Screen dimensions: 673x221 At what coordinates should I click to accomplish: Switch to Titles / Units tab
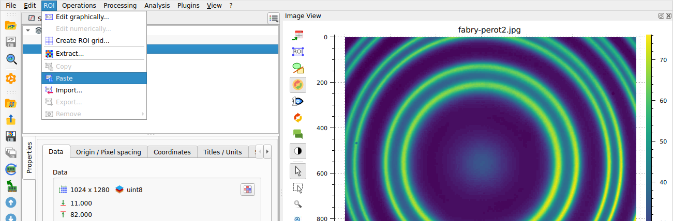point(222,152)
